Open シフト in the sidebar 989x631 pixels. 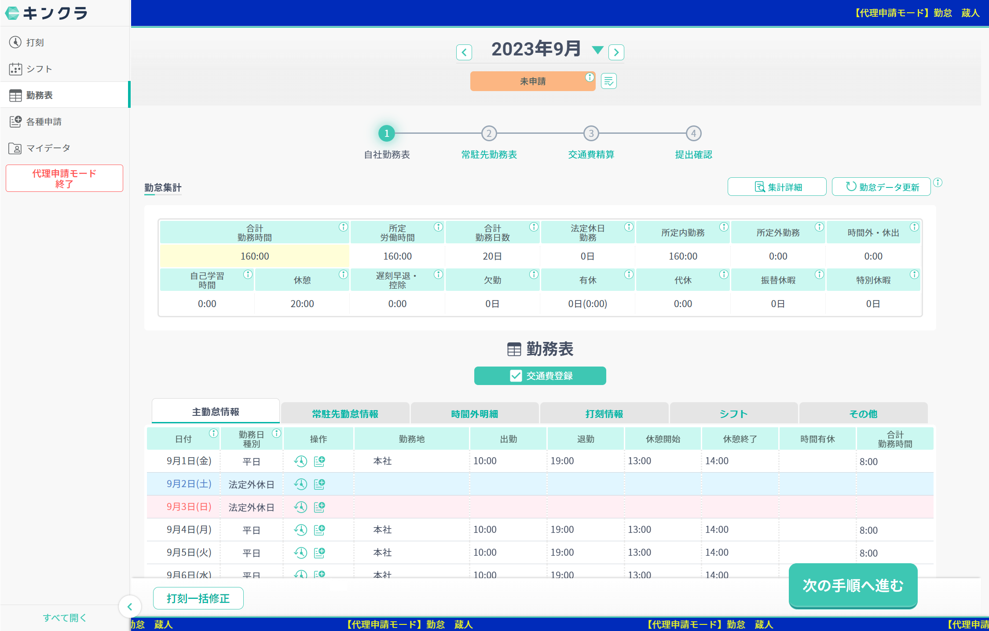pos(39,69)
